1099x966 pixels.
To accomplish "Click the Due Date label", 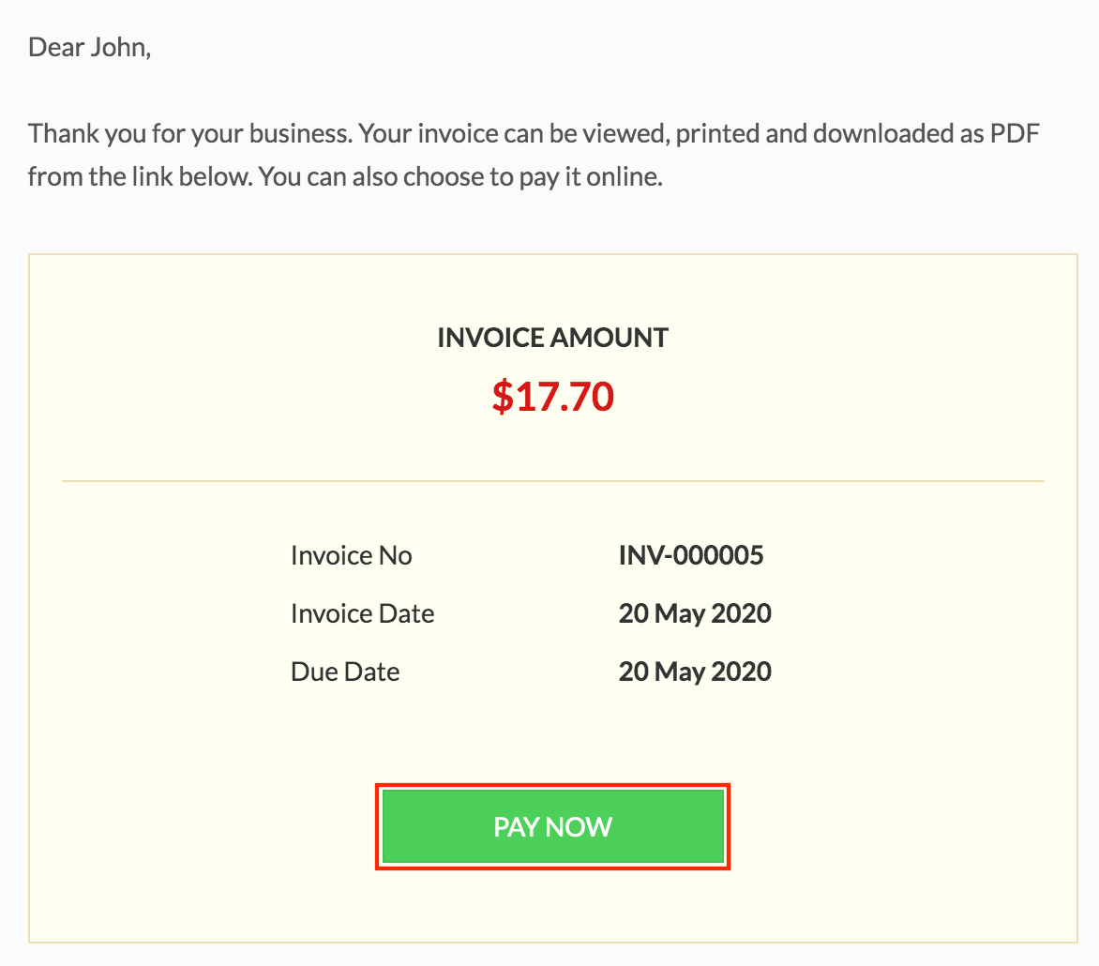I will click(345, 672).
